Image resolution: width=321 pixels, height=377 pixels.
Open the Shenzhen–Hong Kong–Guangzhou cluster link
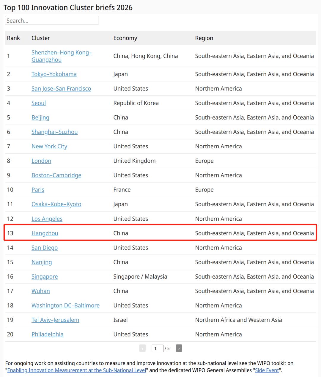(x=62, y=56)
